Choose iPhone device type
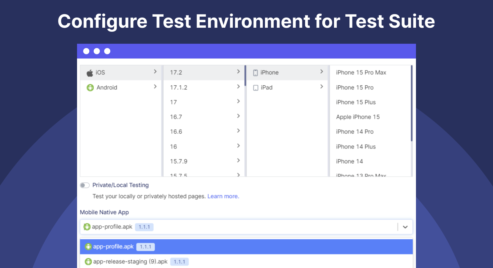The height and width of the screenshot is (268, 493). click(x=287, y=73)
